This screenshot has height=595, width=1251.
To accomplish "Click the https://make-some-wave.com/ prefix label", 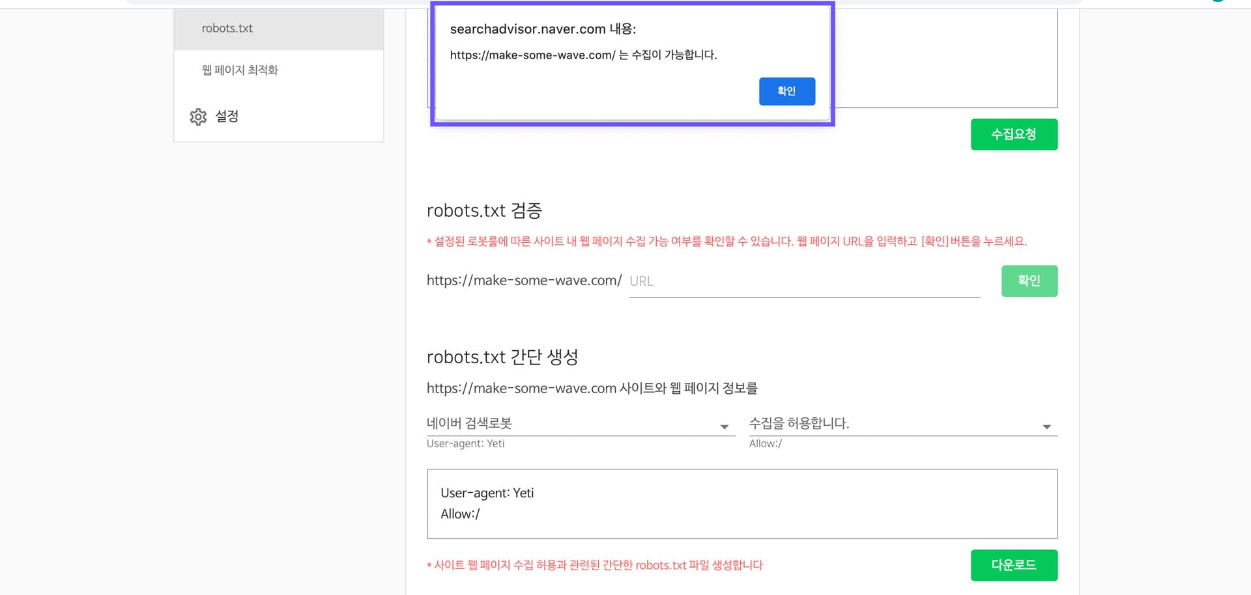I will click(523, 280).
